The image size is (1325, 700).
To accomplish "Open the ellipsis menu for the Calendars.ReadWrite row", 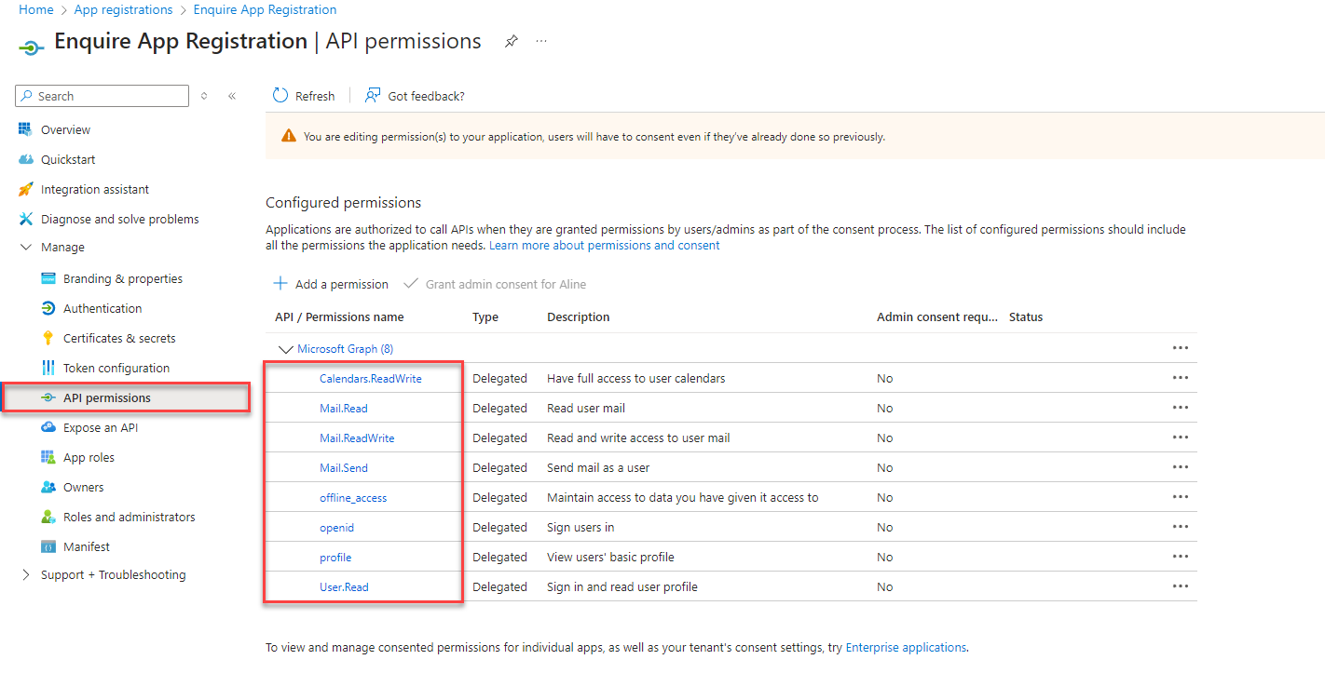I will pyautogui.click(x=1181, y=378).
